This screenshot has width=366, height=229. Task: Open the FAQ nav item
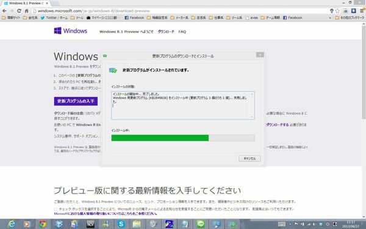click(x=182, y=32)
